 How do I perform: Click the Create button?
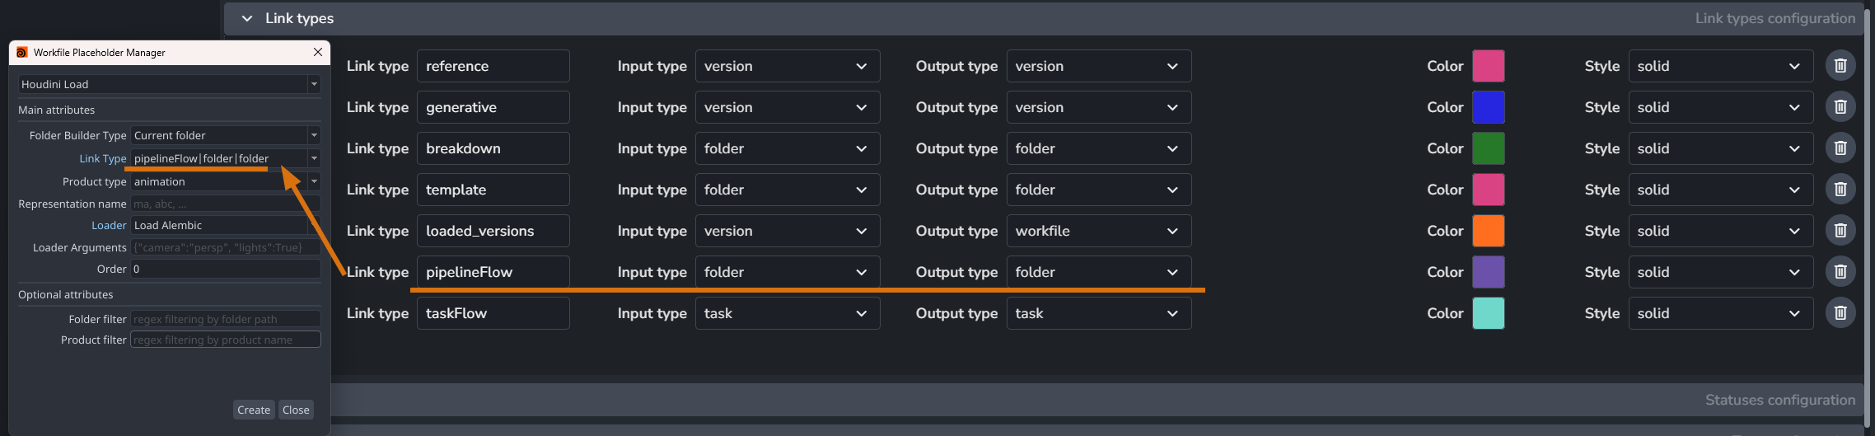[254, 410]
